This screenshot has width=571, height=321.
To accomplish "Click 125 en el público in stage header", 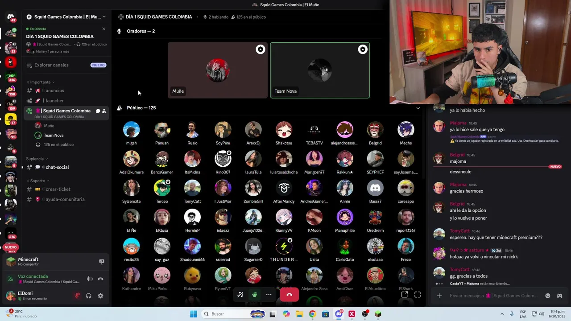I will click(x=248, y=17).
